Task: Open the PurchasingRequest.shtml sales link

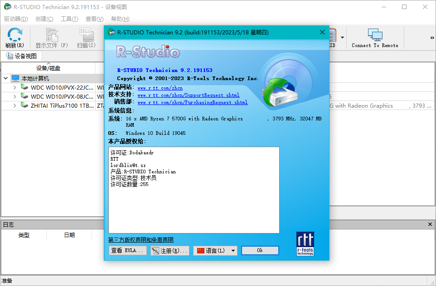Action: pyautogui.click(x=193, y=102)
